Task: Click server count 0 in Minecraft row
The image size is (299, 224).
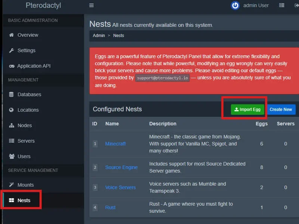Action: [286, 144]
